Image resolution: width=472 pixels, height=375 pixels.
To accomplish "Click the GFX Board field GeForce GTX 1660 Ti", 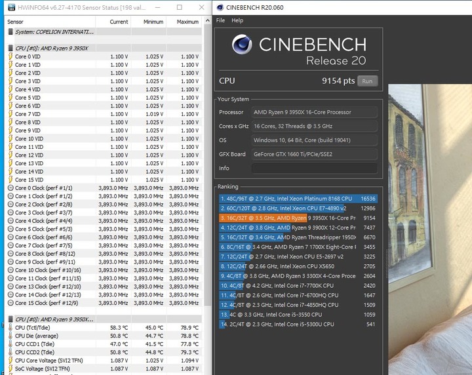I will 314,154.
